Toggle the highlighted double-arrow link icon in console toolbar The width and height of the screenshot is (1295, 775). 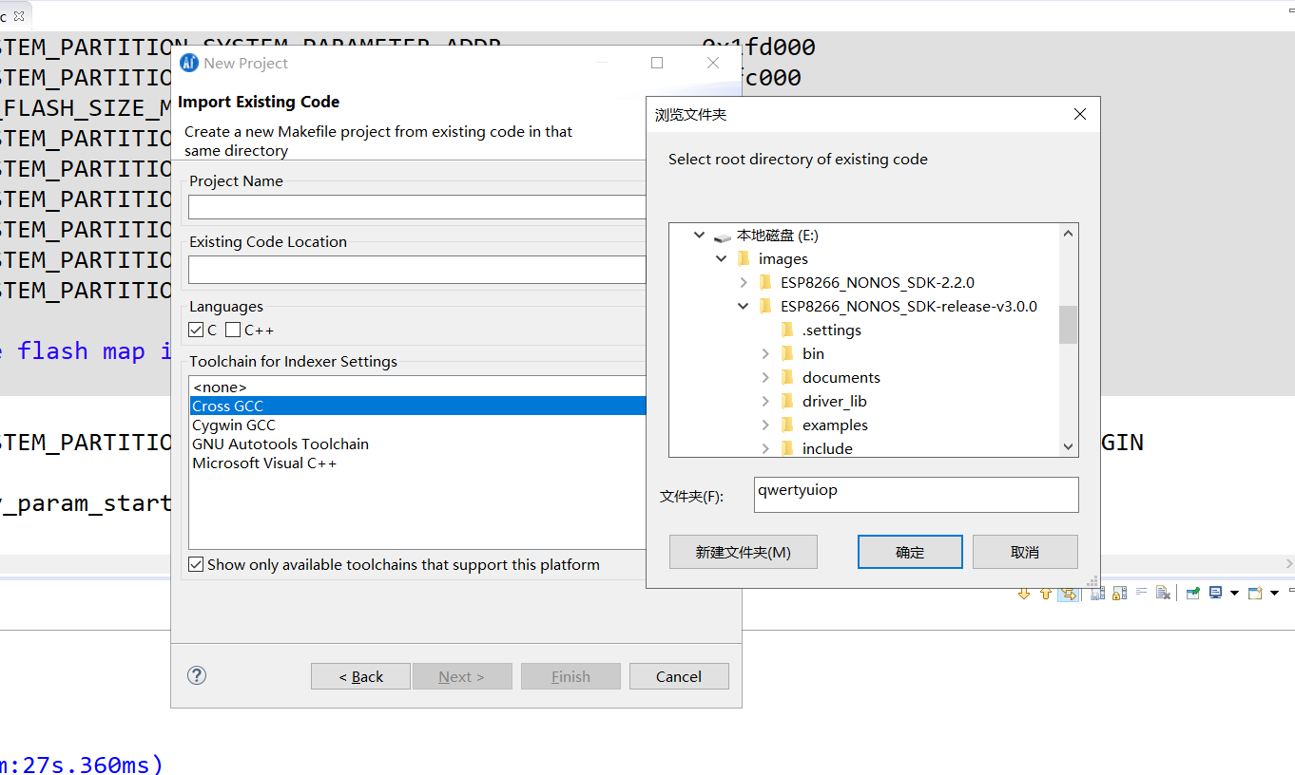click(x=1068, y=594)
